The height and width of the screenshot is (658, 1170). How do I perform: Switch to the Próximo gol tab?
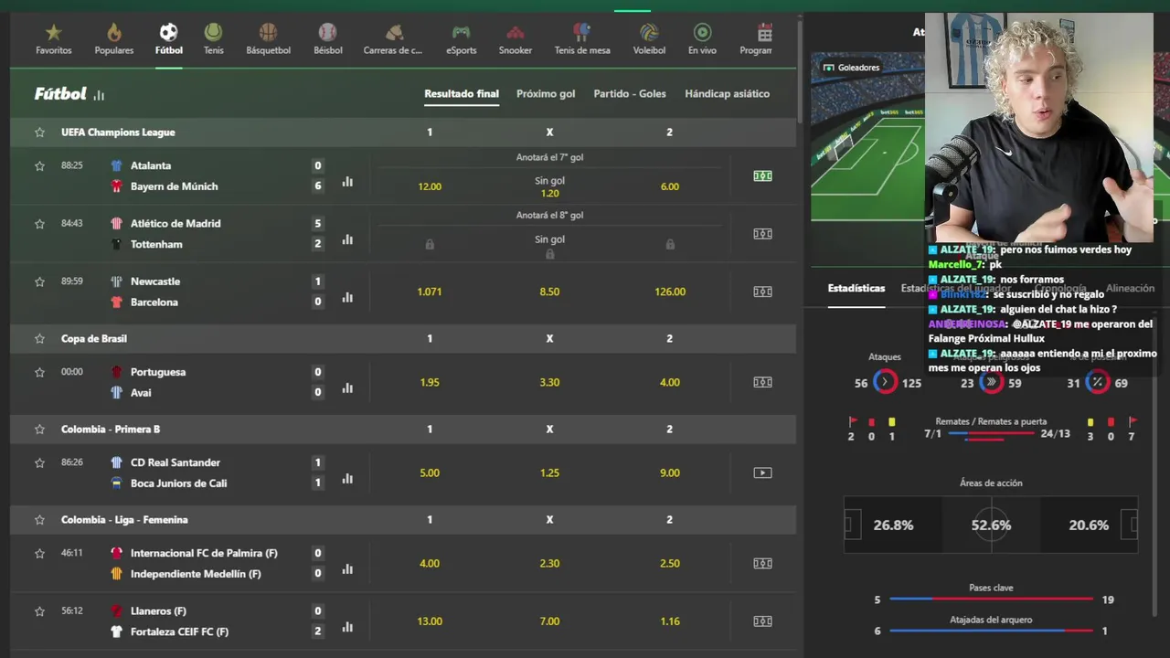coord(546,93)
